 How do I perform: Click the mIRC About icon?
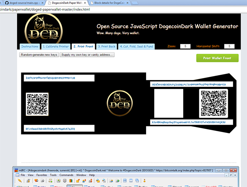tap(144, 181)
